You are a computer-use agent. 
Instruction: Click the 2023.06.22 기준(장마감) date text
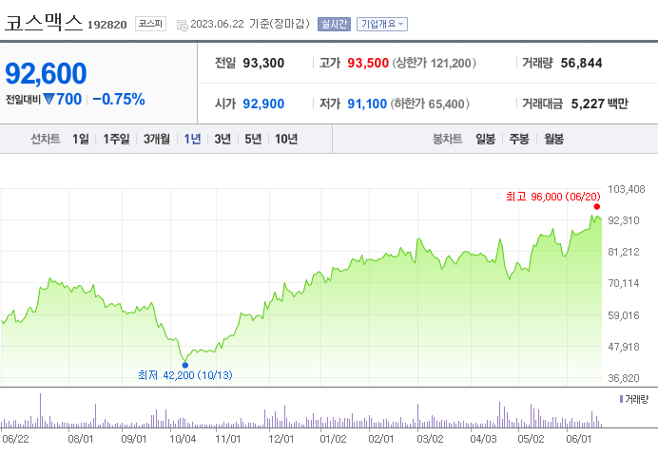click(x=250, y=24)
